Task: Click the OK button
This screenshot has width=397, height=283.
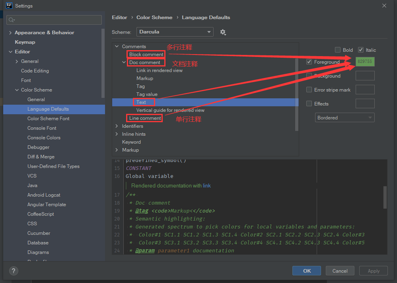Action: 307,271
